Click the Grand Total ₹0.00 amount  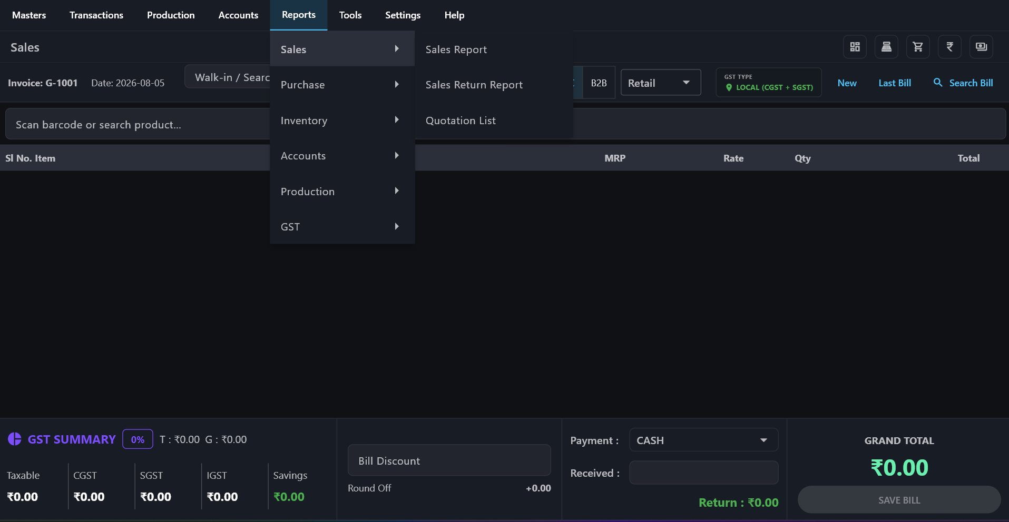(x=899, y=467)
